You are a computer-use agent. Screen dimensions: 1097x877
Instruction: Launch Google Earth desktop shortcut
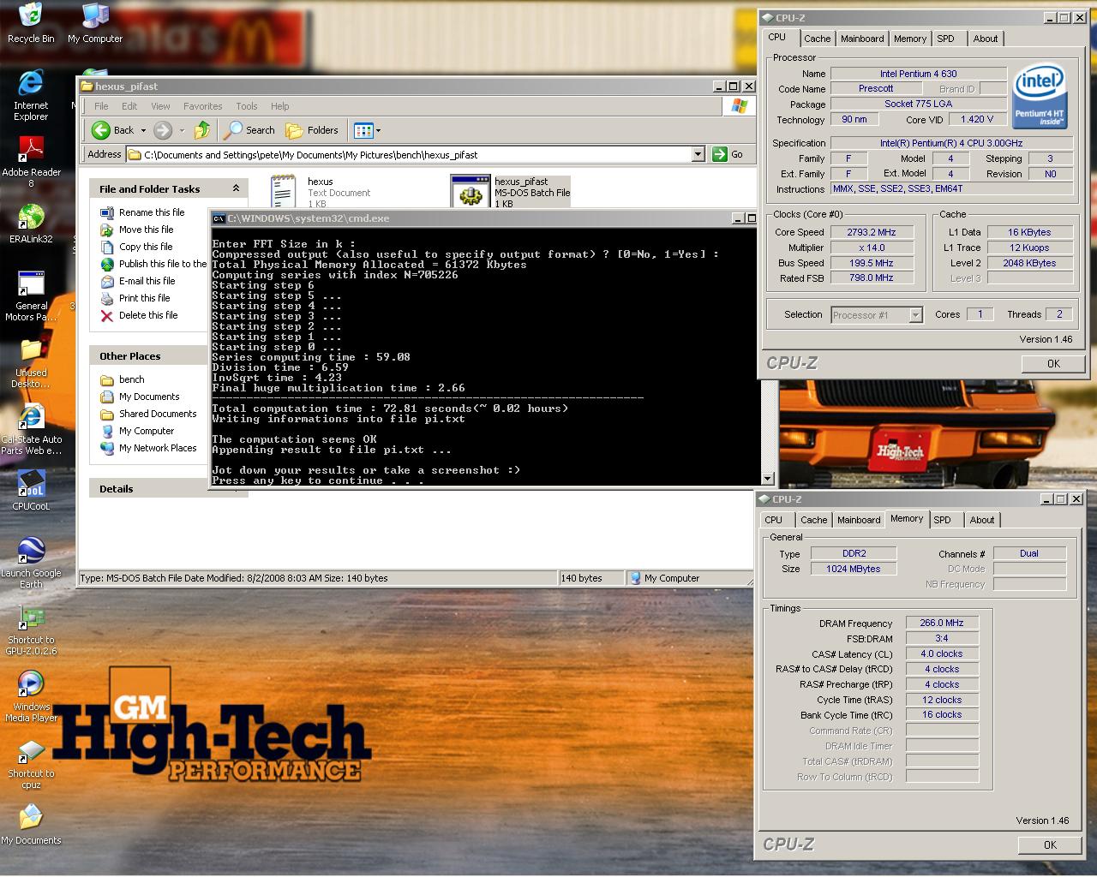(31, 564)
